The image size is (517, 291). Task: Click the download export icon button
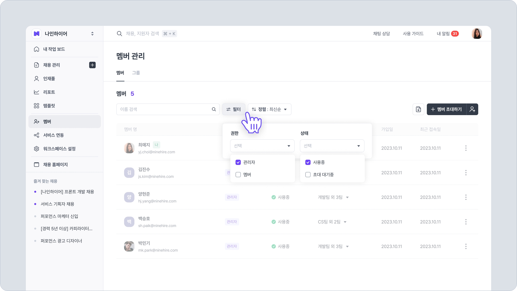418,109
